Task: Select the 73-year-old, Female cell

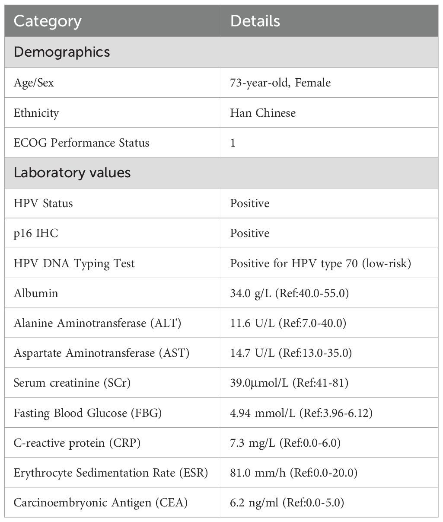Action: [280, 83]
